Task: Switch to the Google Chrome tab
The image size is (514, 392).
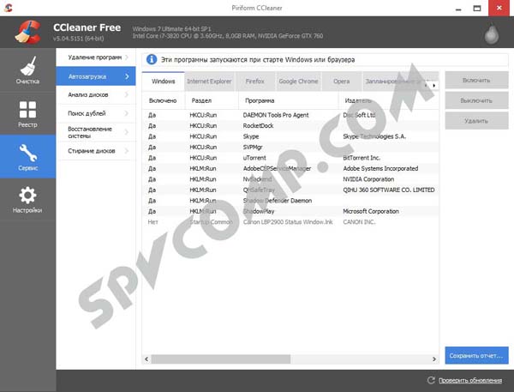Action: coord(298,81)
